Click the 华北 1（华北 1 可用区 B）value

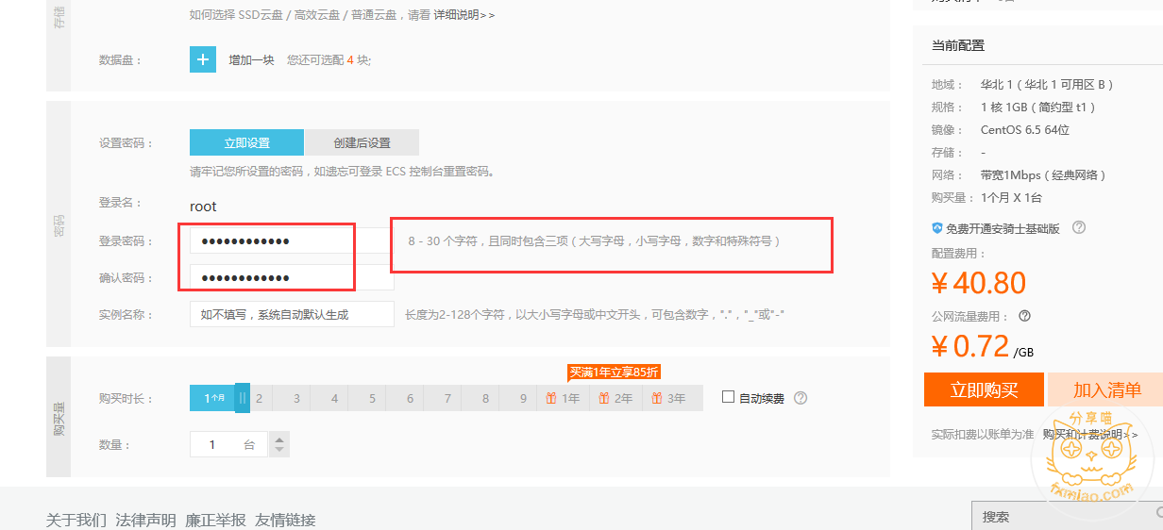[1048, 85]
